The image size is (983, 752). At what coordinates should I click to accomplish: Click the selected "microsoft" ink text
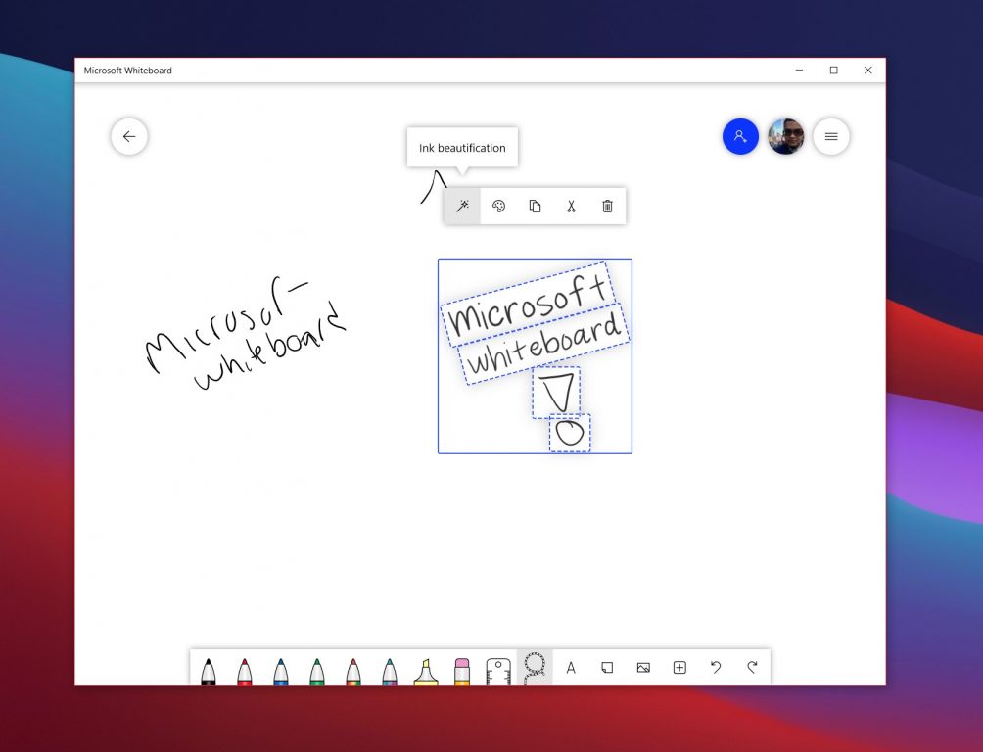pos(528,305)
